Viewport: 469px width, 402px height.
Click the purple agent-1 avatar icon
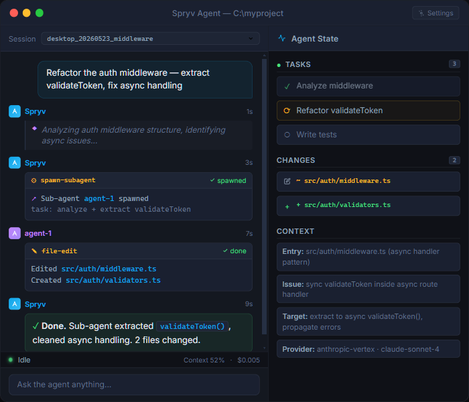tap(15, 233)
